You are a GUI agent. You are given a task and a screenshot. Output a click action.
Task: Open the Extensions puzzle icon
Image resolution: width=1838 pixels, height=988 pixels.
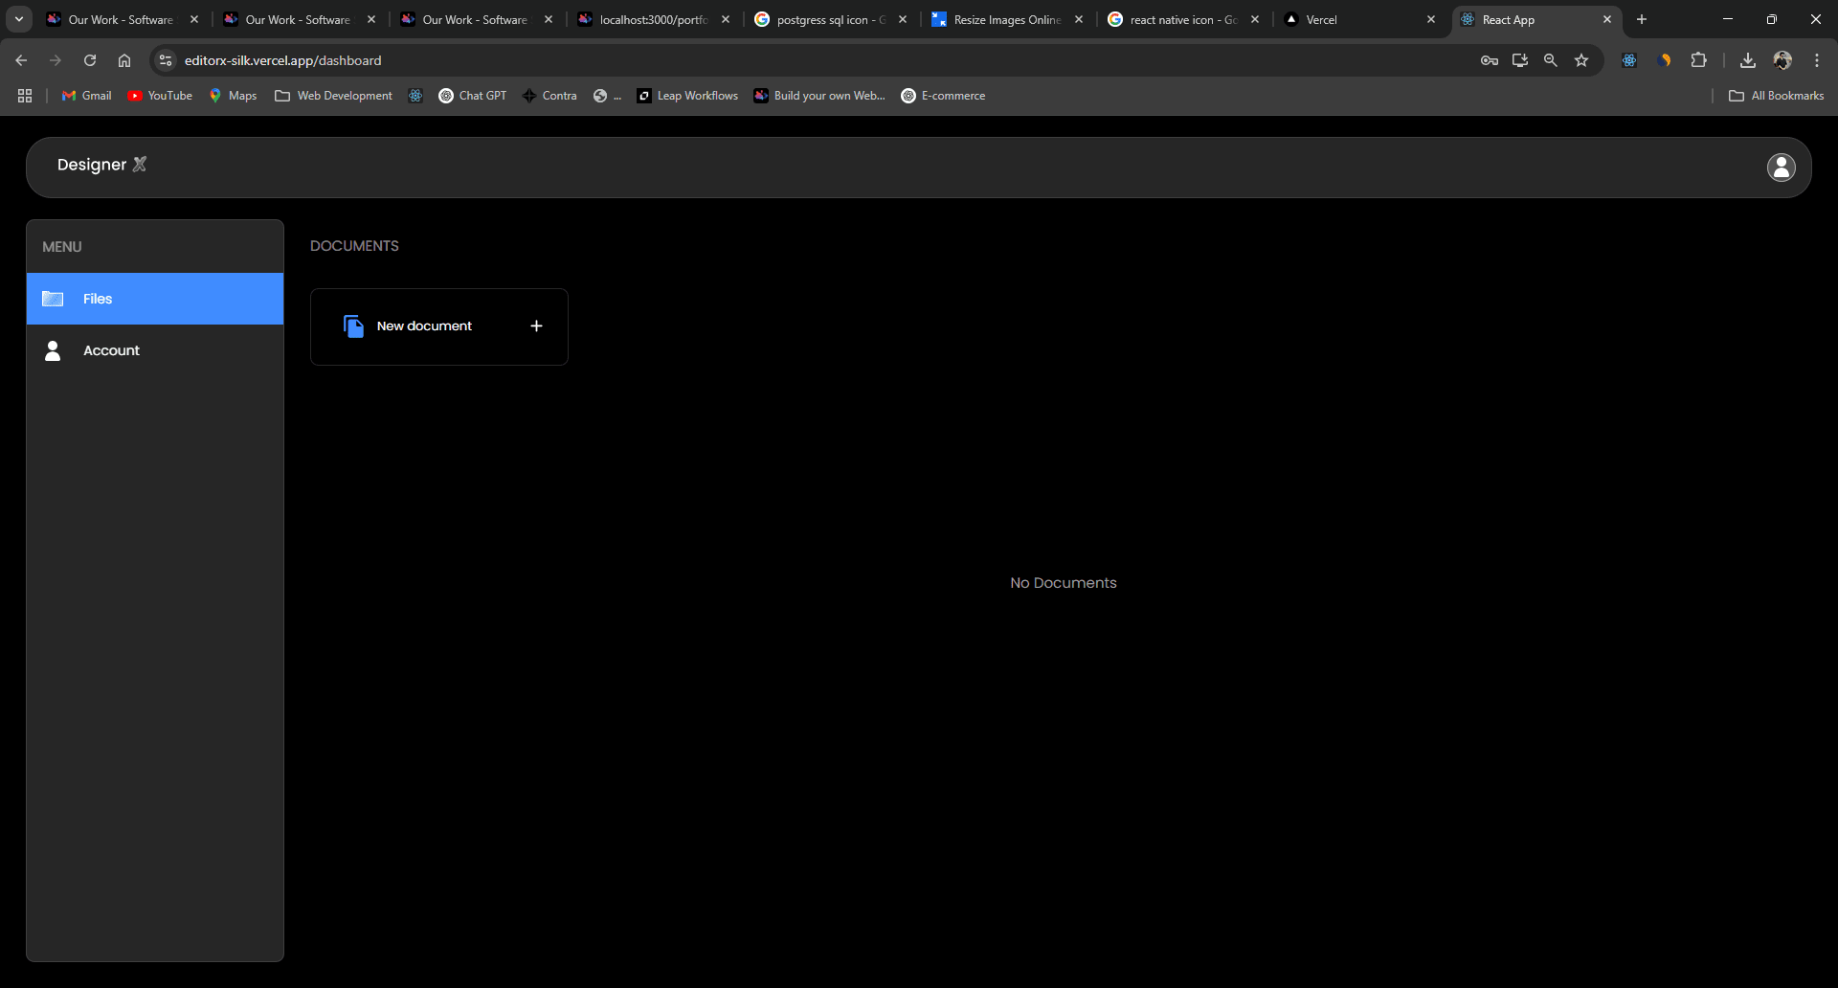tap(1699, 60)
